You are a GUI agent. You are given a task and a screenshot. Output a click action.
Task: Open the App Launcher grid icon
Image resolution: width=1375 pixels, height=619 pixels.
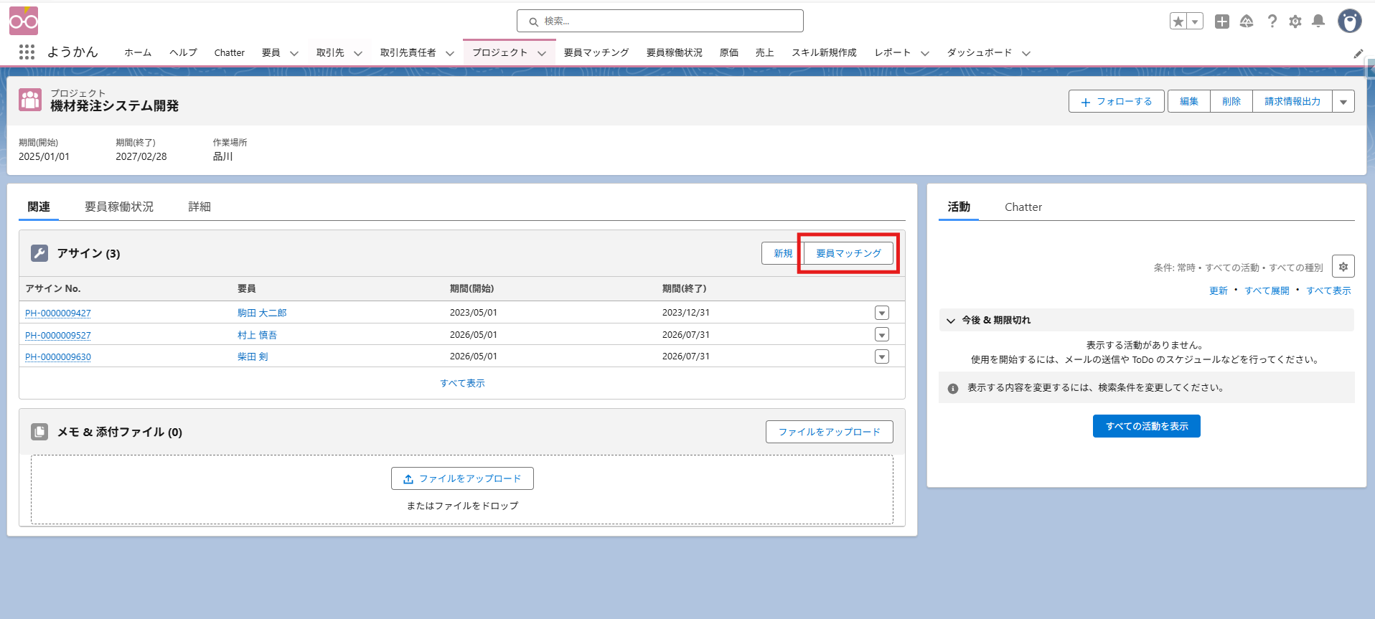point(27,52)
